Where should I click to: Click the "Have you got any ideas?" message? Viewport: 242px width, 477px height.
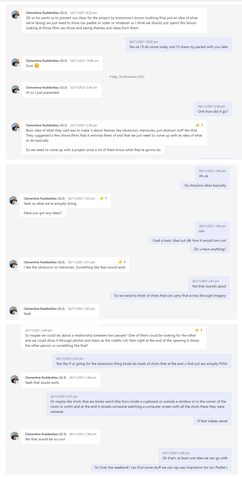(43, 213)
